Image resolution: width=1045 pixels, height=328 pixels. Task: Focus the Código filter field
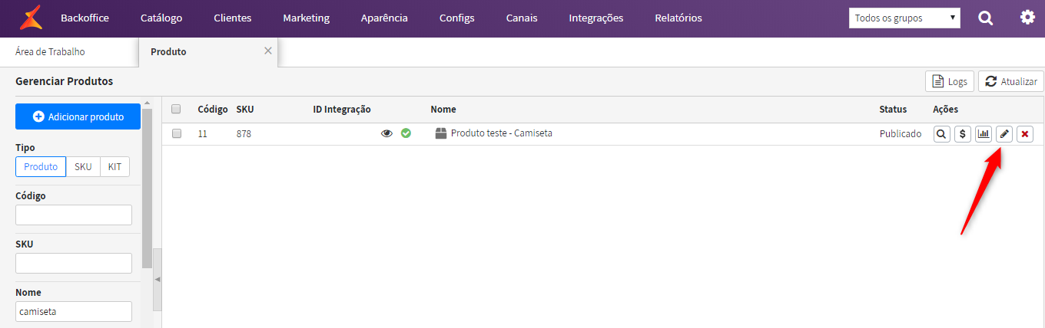[x=74, y=215]
